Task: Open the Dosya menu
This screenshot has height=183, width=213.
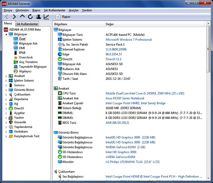Action: 8,10
